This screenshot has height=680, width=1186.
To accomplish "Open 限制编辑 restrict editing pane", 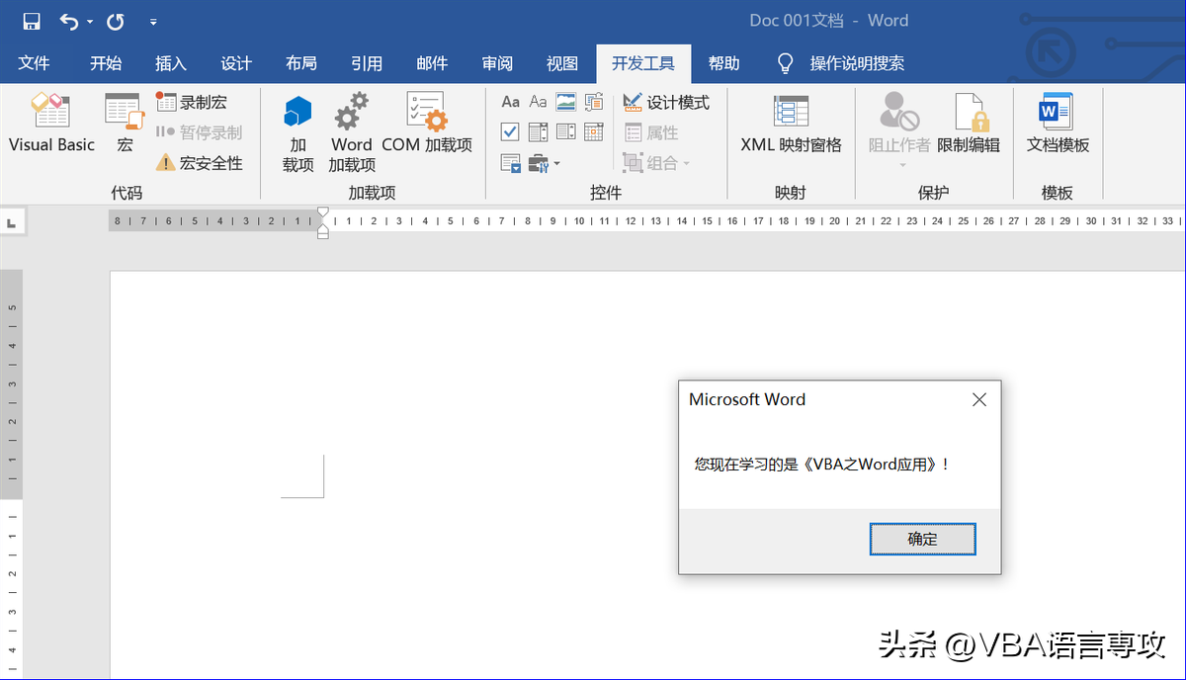I will (x=969, y=124).
